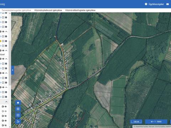This screenshot has width=171, height=128.
Task: Open info of layer directly below yellow-marked row
Action: pos(6,46)
